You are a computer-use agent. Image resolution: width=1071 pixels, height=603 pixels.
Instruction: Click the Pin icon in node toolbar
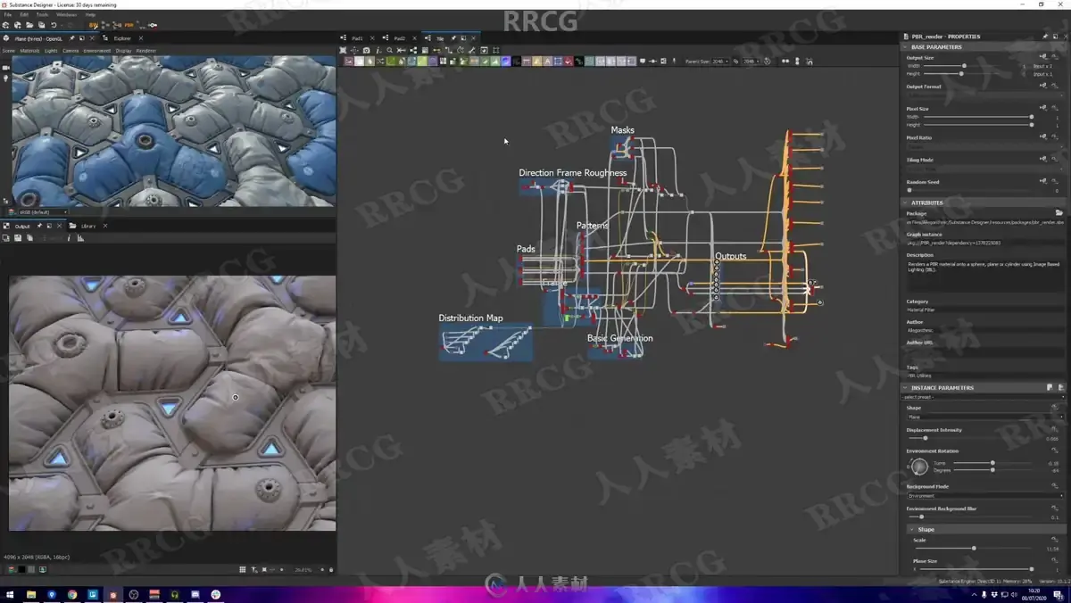[x=673, y=62]
